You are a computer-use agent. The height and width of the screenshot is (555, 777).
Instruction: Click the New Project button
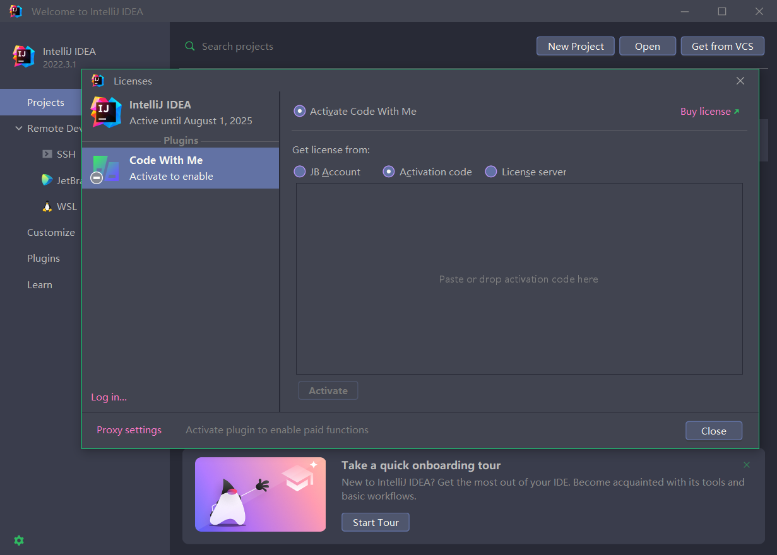576,46
